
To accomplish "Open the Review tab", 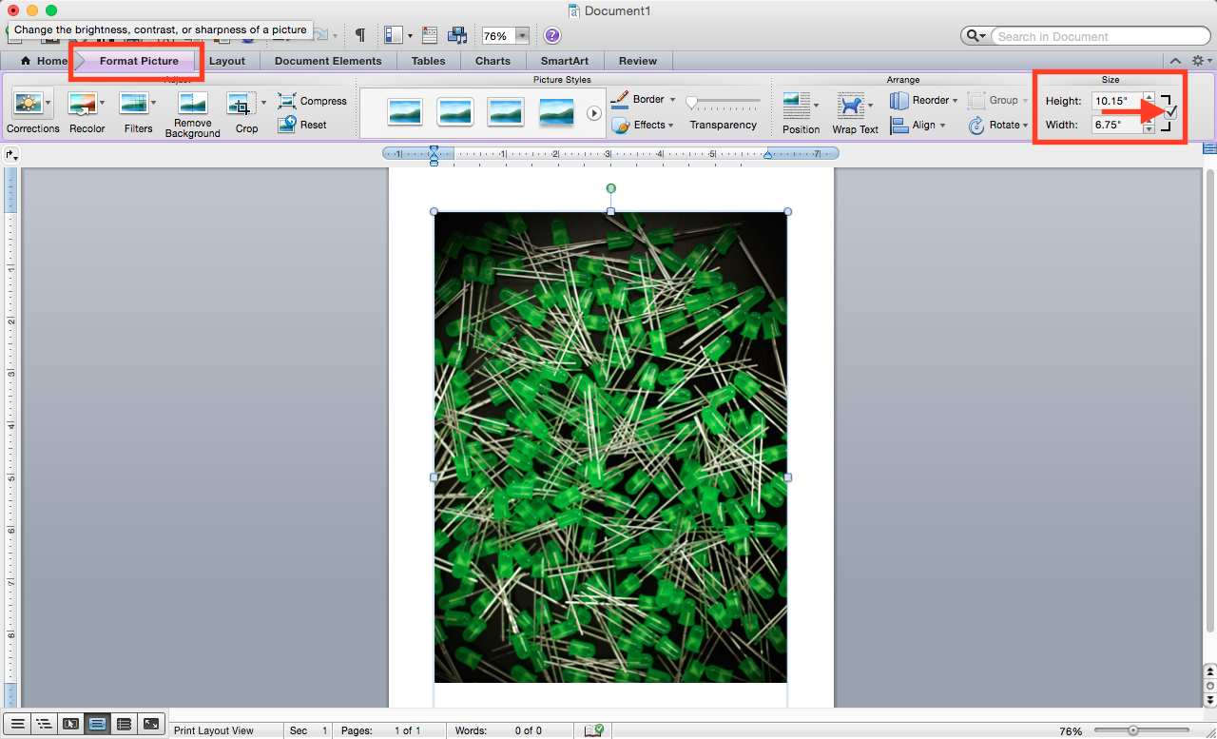I will coord(638,61).
